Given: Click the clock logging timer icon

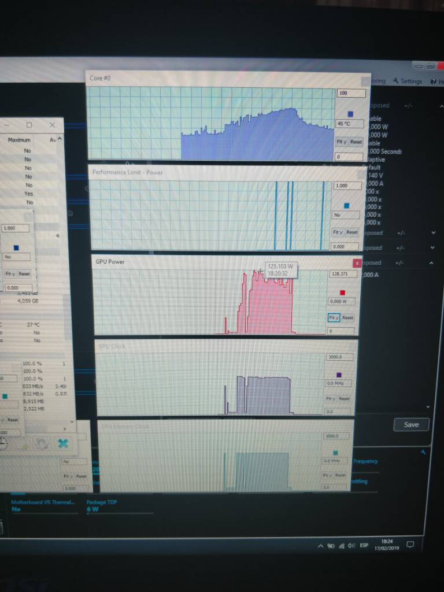Looking at the screenshot, I should 3,443.
